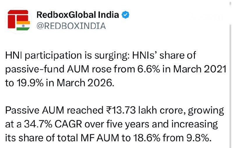
Task: Click the "19.9%" figure in the post
Action: click(30, 83)
